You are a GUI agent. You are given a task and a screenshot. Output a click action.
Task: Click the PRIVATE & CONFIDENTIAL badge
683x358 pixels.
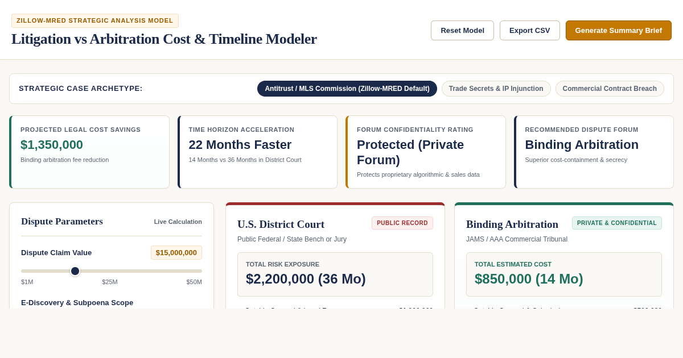(617, 223)
